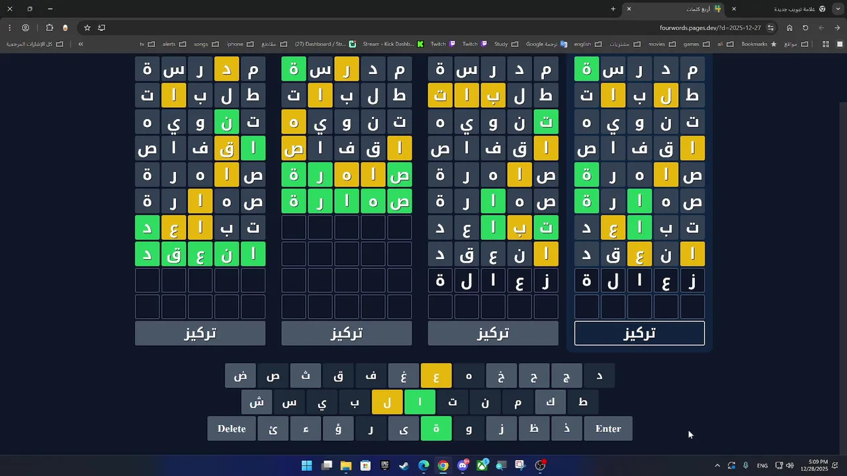Image resolution: width=847 pixels, height=476 pixels.
Task: Open the Windows Start menu
Action: pos(306,465)
